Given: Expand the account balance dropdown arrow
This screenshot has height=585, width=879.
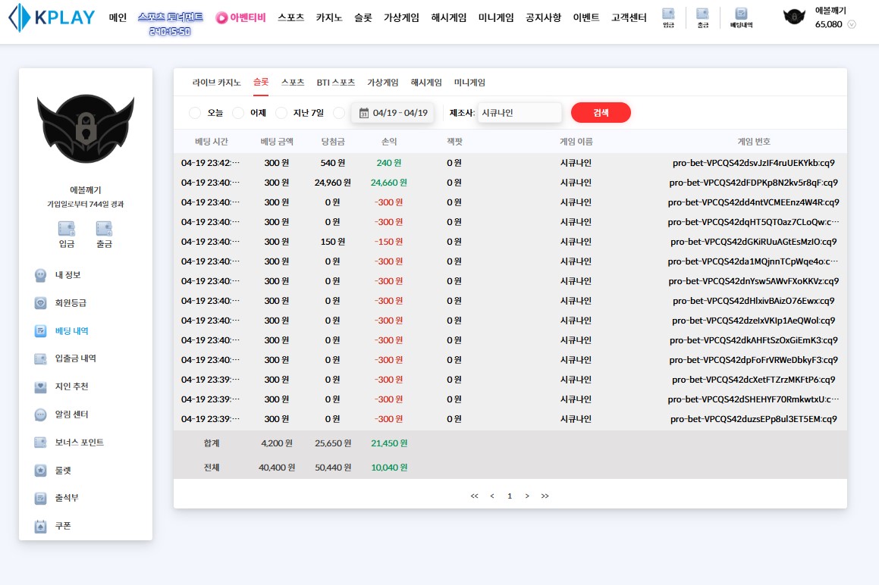Looking at the screenshot, I should point(852,24).
